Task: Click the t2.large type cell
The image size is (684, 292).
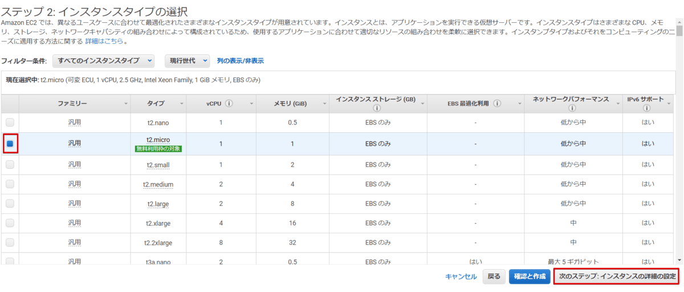Action: pos(158,204)
